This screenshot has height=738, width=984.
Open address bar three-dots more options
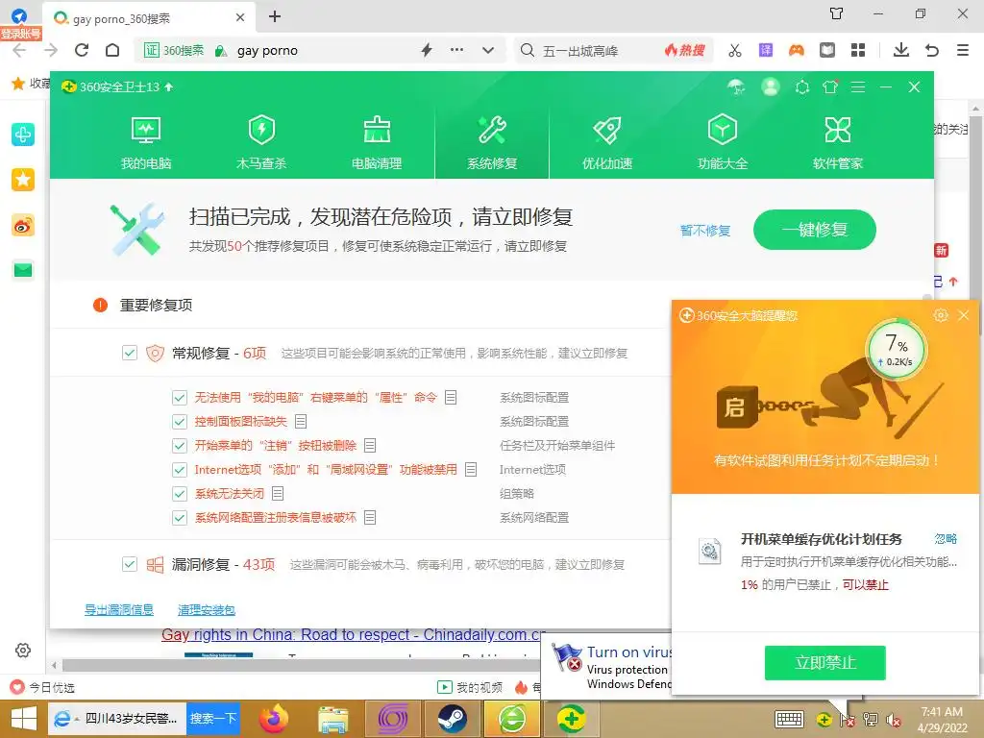456,50
